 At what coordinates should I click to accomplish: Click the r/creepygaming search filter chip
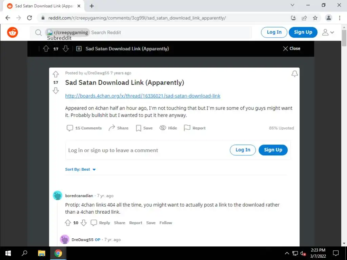67,32
